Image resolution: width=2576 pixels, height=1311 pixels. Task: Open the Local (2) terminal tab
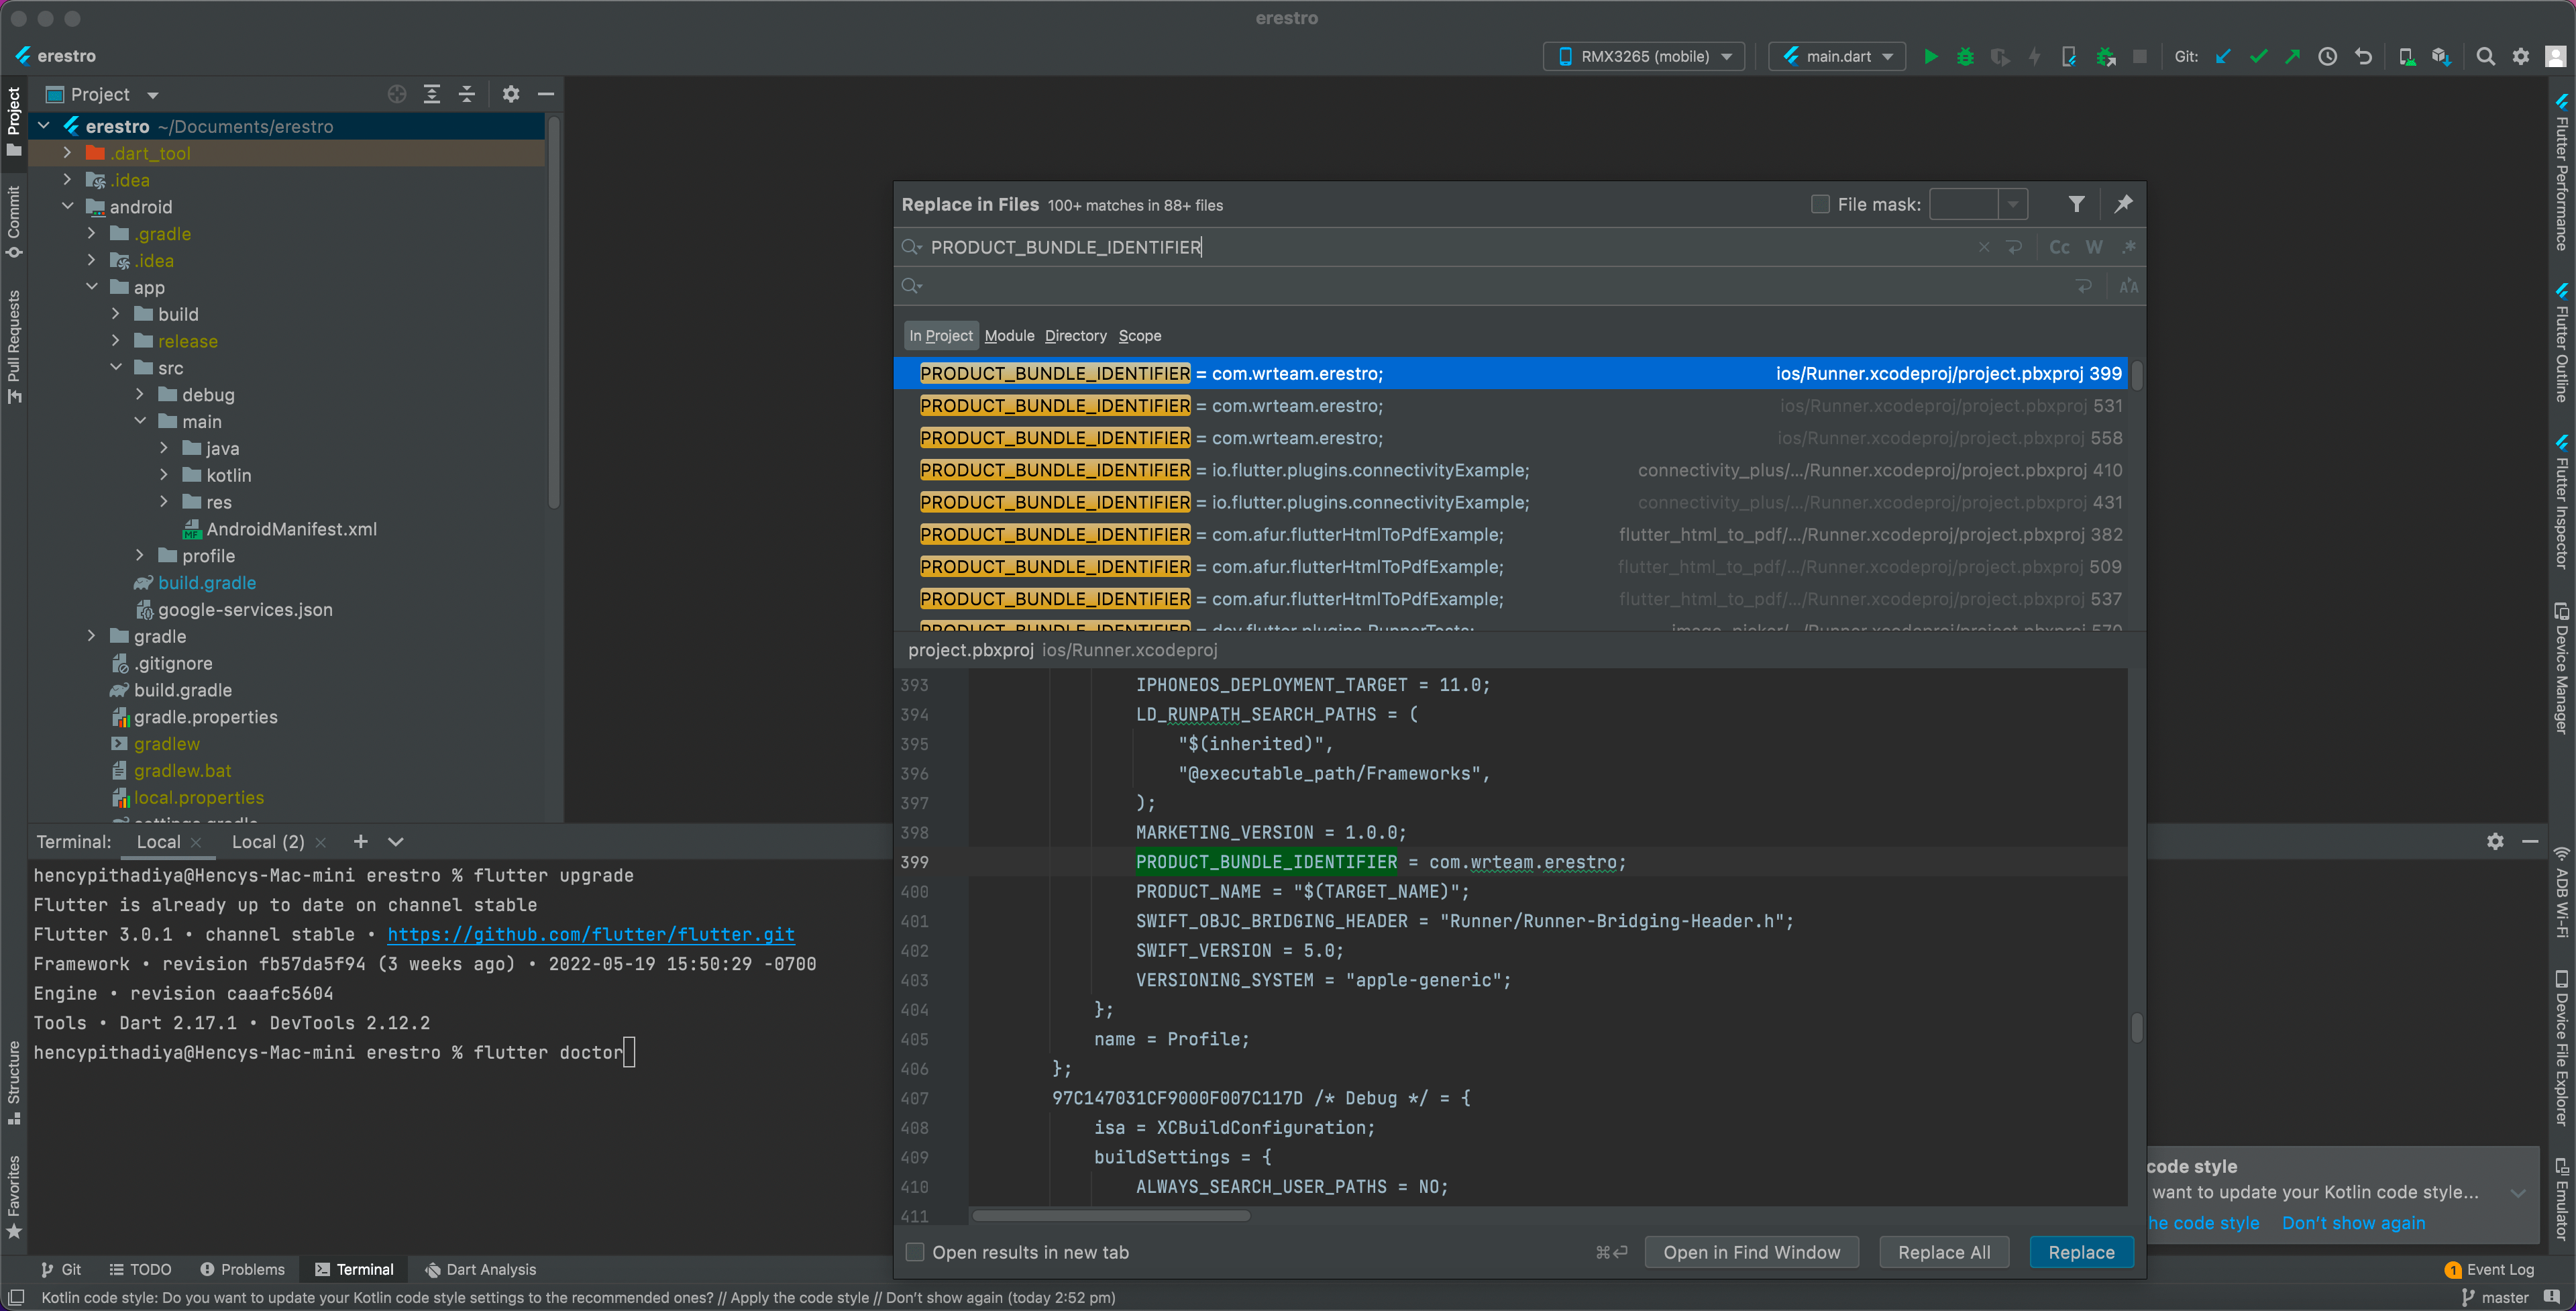pos(268,842)
